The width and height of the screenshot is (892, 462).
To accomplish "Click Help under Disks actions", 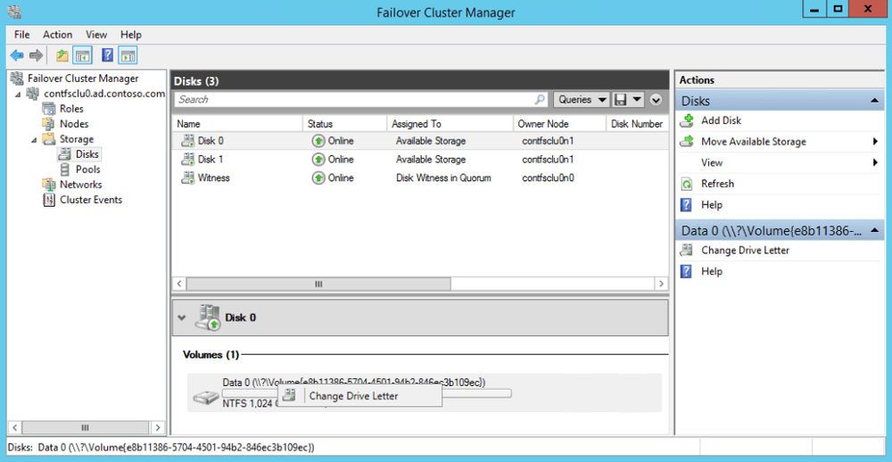I will 712,205.
